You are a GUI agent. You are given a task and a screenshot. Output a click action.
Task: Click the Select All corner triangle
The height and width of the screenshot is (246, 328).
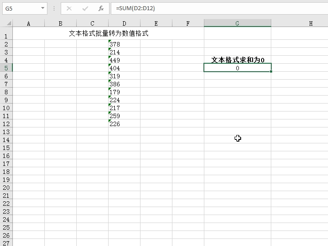9,23
